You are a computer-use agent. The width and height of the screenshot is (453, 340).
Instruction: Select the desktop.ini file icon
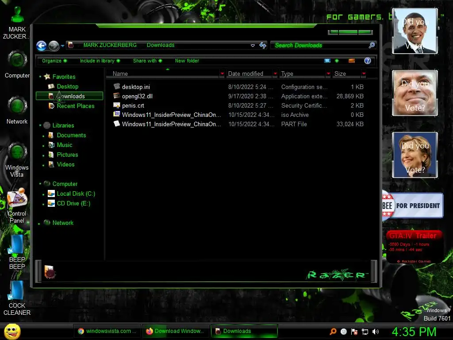(x=117, y=86)
